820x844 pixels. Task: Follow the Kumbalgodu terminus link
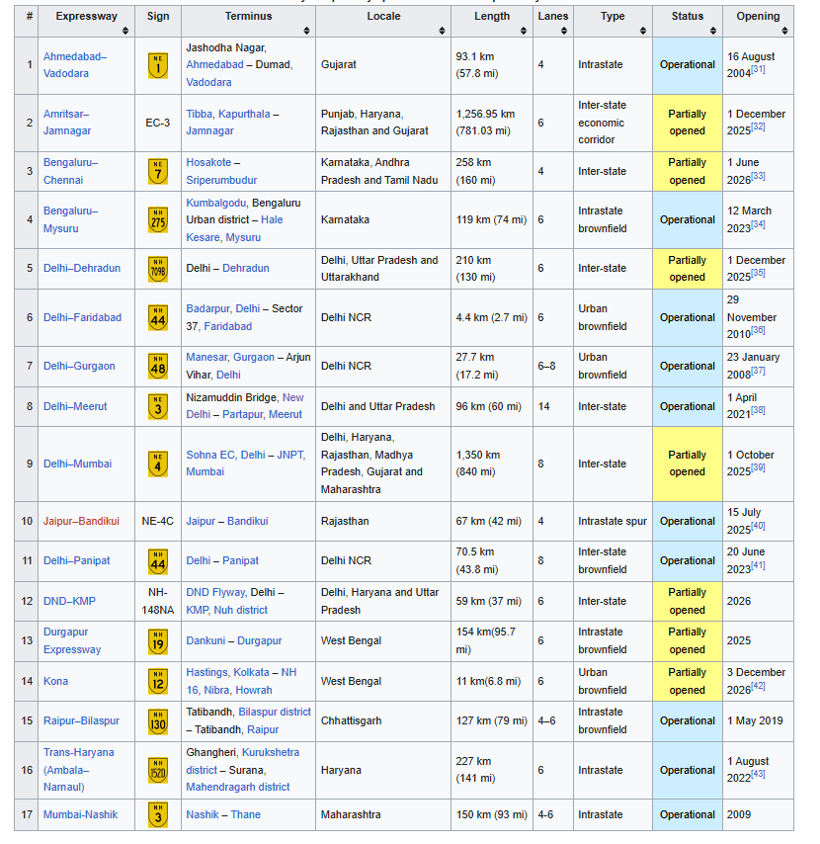pos(215,203)
